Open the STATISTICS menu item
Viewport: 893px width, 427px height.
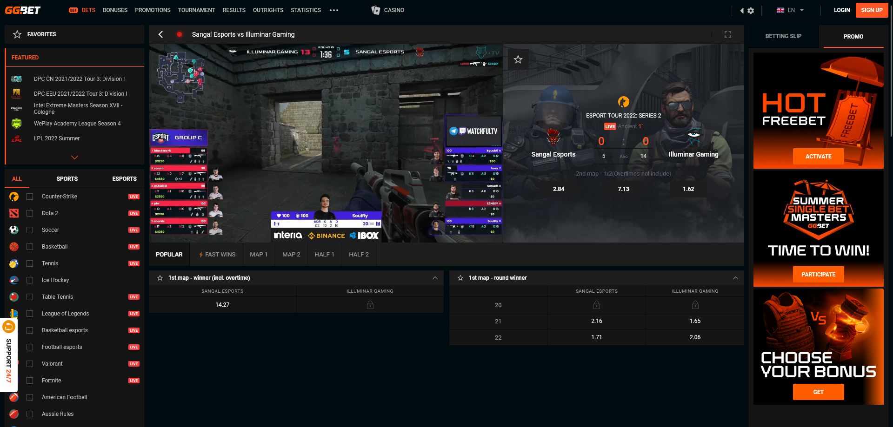306,10
